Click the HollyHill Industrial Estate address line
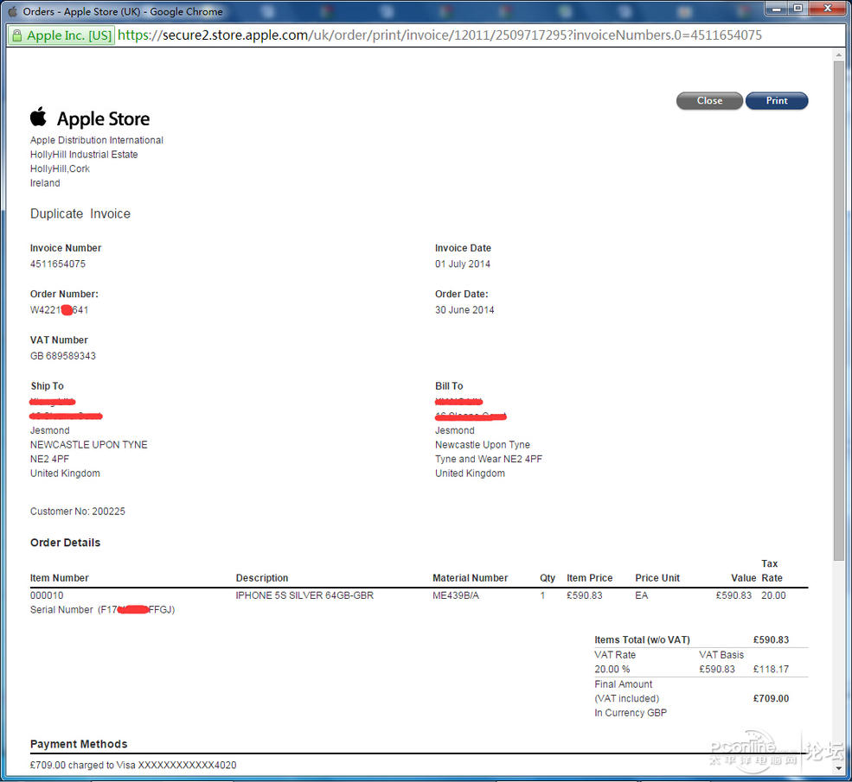The image size is (852, 782). point(84,155)
